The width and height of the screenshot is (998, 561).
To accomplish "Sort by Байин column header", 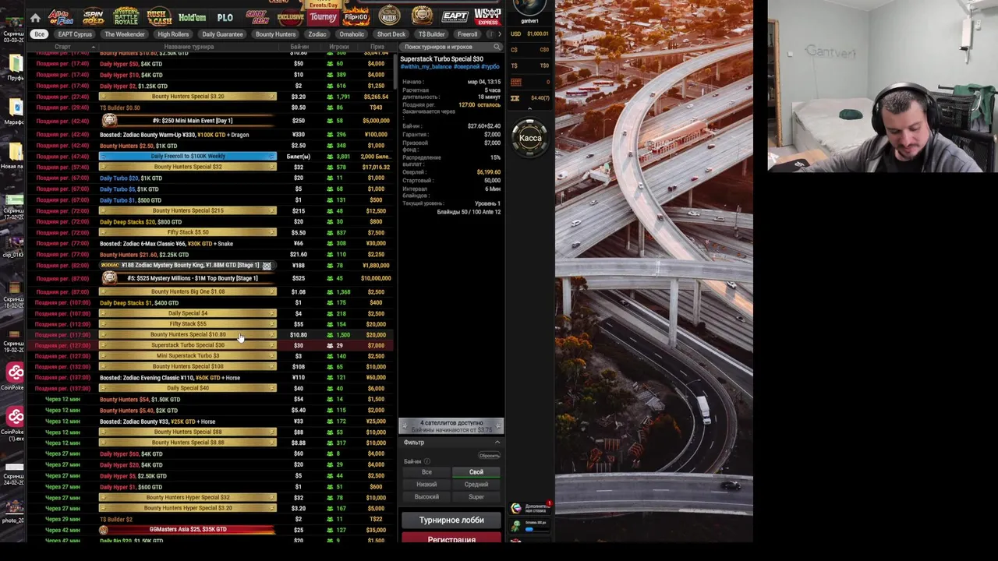I will click(x=299, y=47).
